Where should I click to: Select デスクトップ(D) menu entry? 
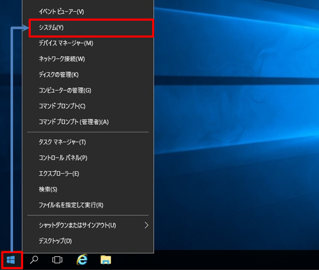[88, 241]
